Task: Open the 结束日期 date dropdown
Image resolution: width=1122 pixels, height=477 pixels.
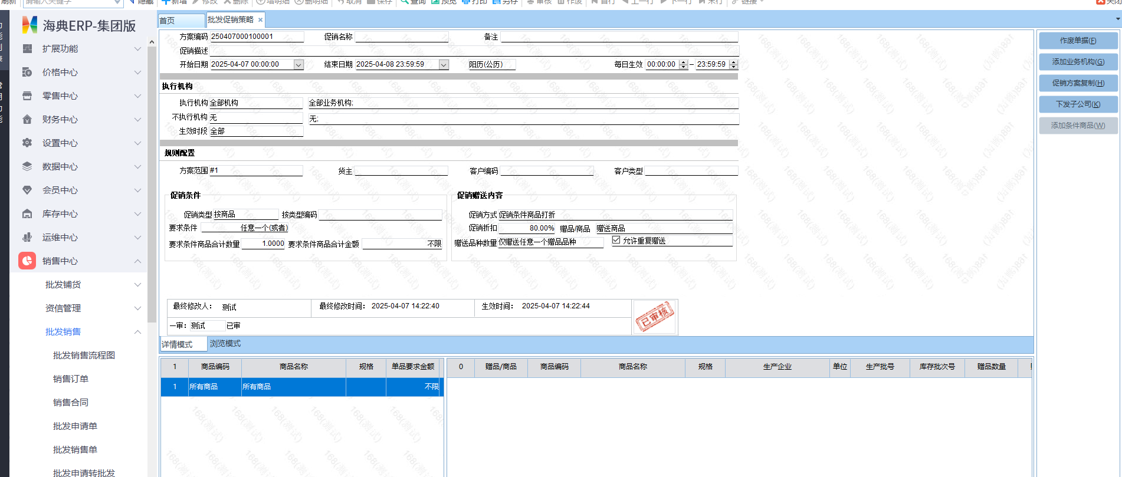Action: click(444, 65)
